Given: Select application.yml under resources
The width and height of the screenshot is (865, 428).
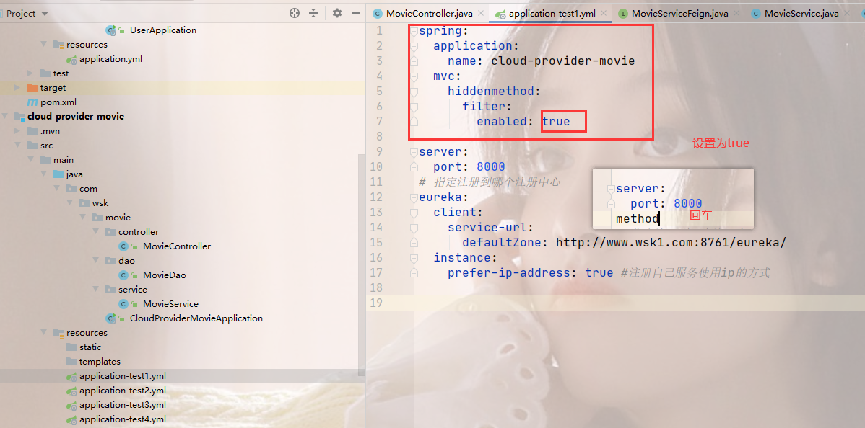Looking at the screenshot, I should tap(110, 59).
